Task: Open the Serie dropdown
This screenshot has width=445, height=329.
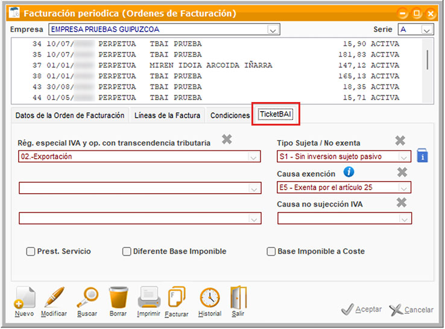Action: click(x=426, y=30)
